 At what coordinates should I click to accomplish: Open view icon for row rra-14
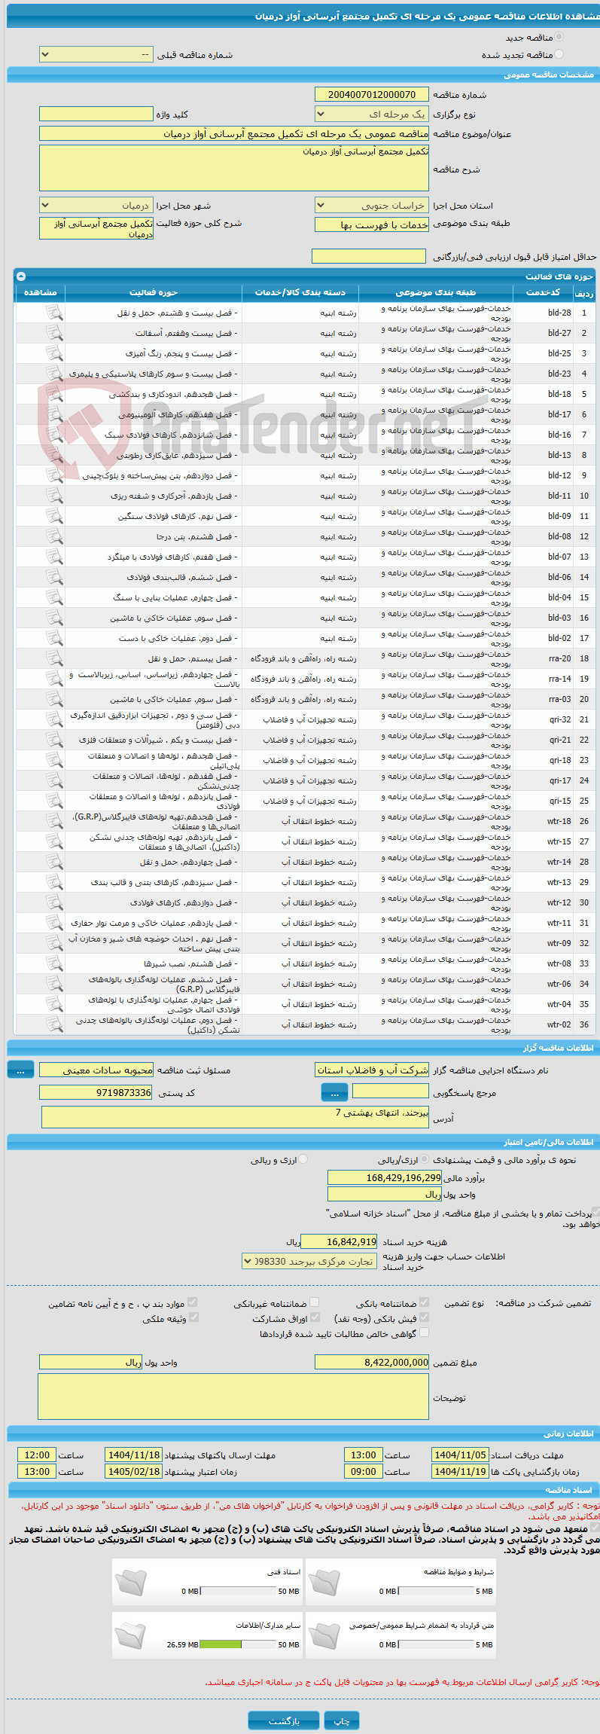(54, 679)
